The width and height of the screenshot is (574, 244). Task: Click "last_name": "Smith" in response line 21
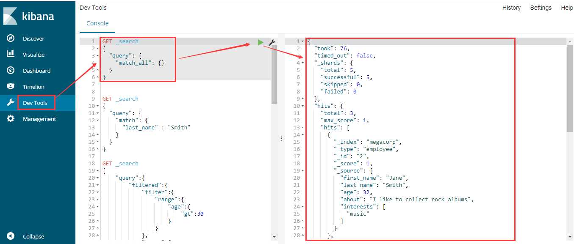374,185
